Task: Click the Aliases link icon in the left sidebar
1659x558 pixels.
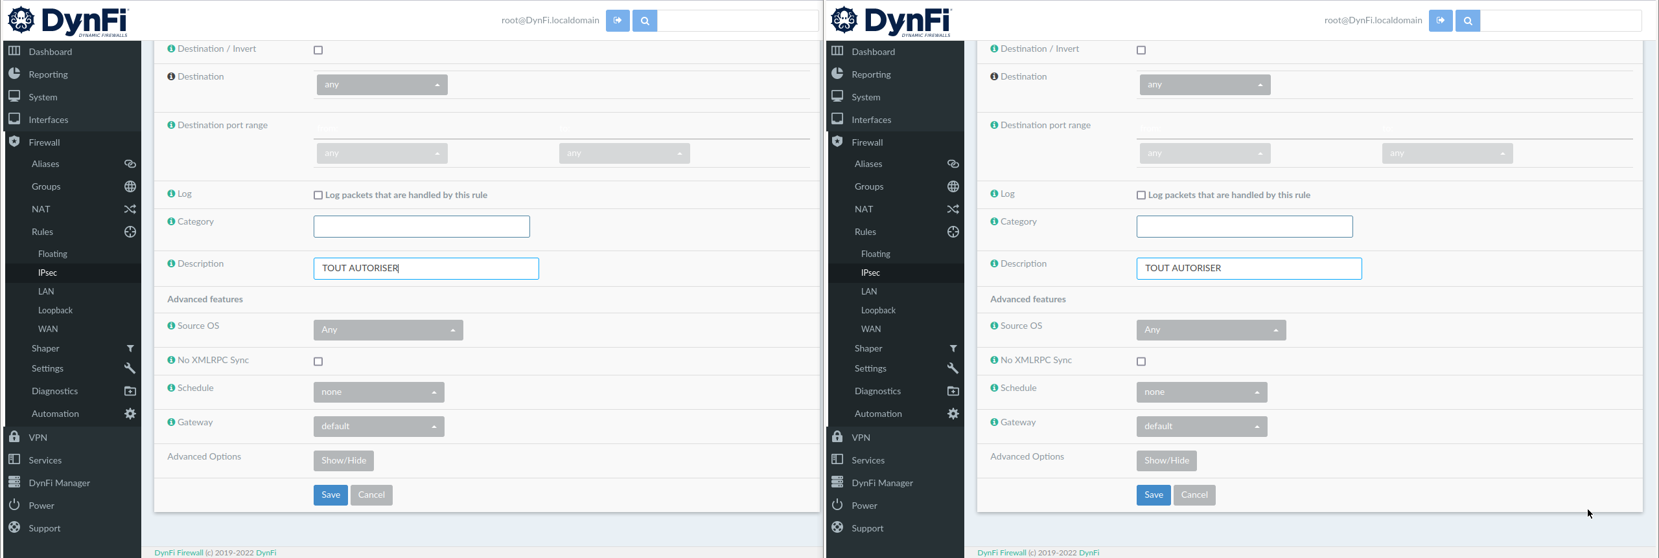Action: [x=130, y=164]
